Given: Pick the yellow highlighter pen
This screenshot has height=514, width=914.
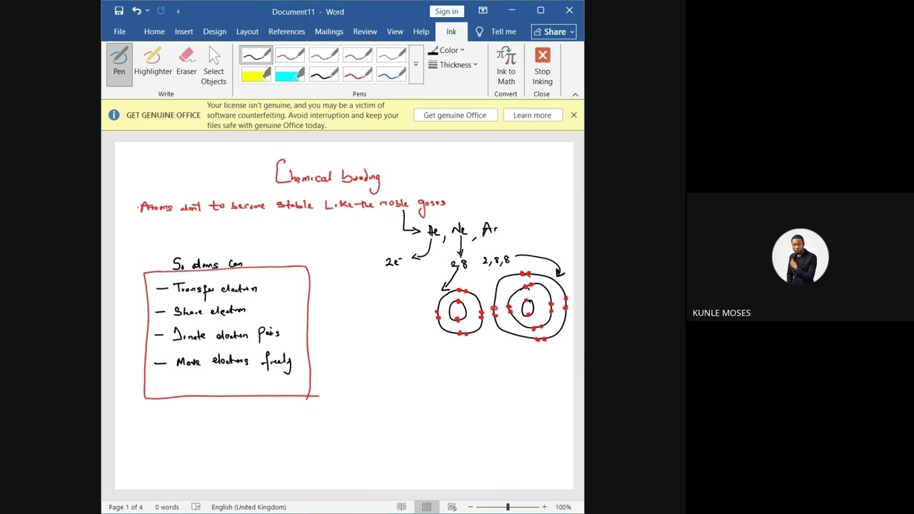Looking at the screenshot, I should click(x=256, y=74).
